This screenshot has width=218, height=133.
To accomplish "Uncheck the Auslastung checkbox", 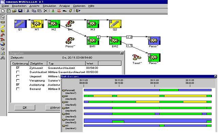I will pos(18,84).
